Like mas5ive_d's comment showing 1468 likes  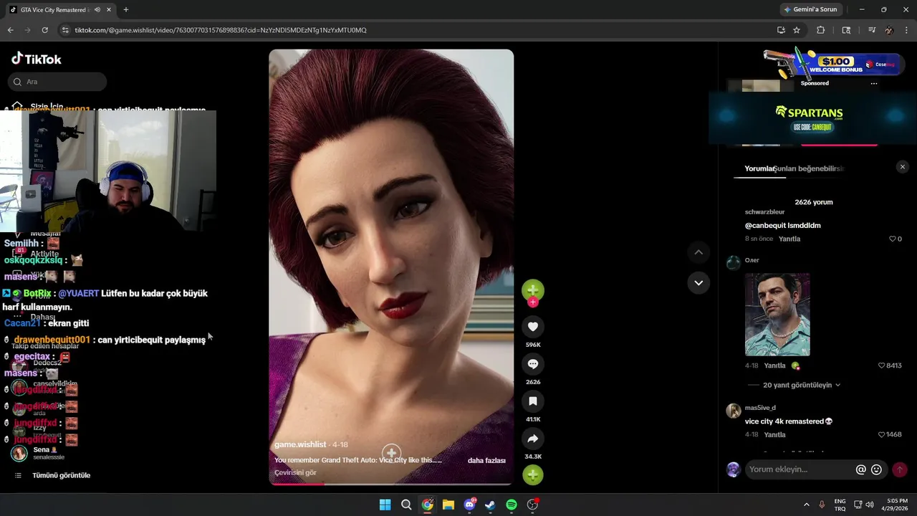click(882, 434)
